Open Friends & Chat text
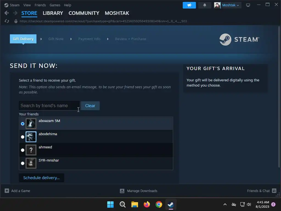Image resolution: width=281 pixels, height=211 pixels. pyautogui.click(x=258, y=191)
